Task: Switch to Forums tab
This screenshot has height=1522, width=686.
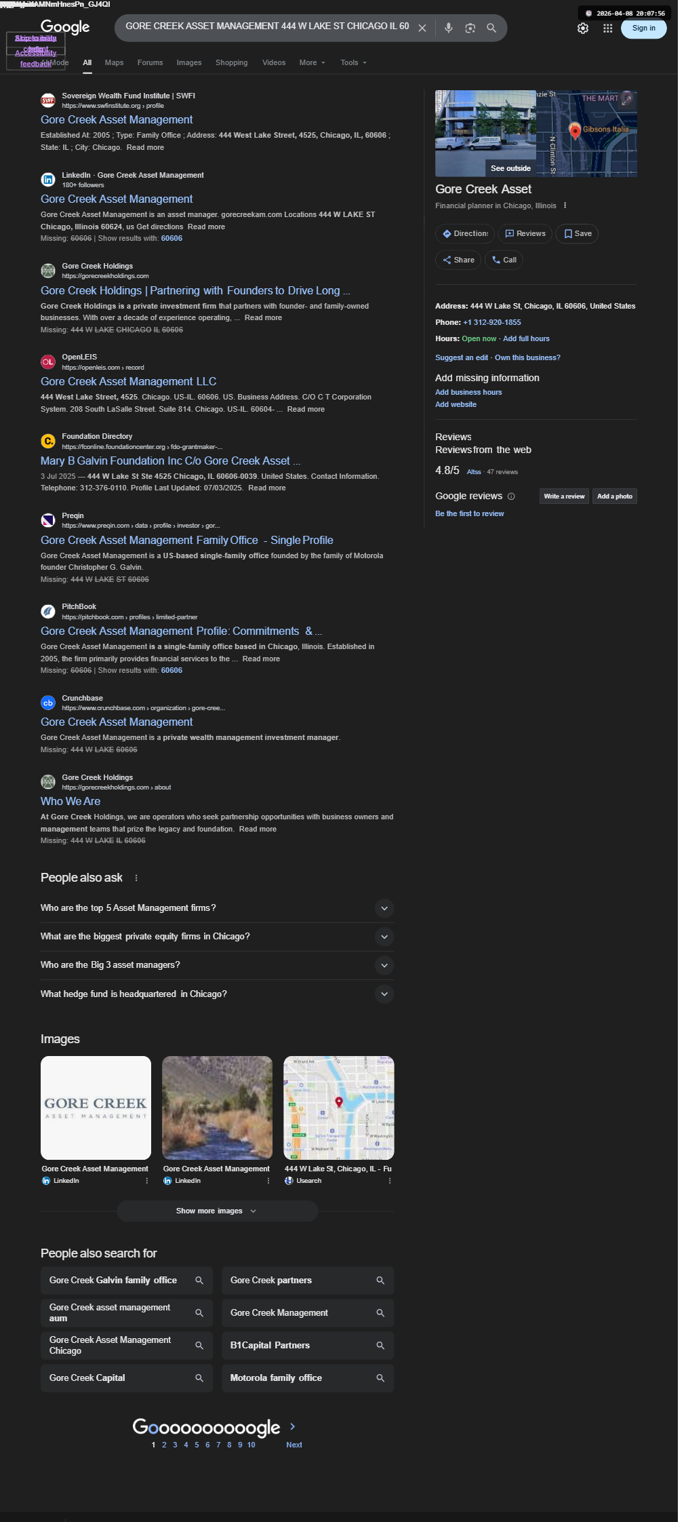Action: [x=150, y=62]
